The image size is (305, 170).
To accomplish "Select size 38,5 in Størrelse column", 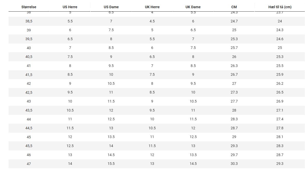I will (29, 21).
